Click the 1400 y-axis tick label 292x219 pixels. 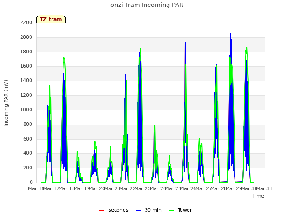click(26, 81)
